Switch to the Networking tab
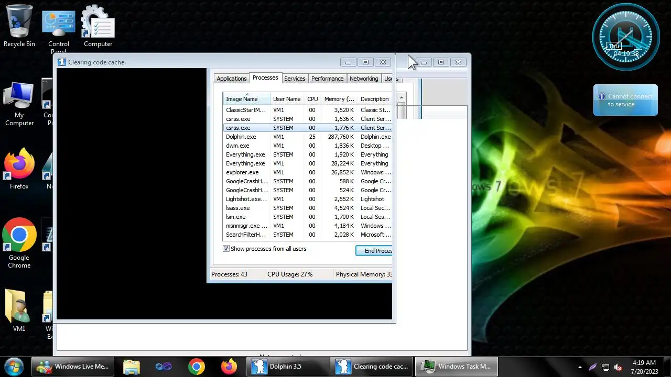 click(x=364, y=79)
